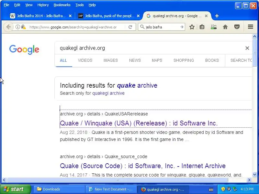259x194 pixels.
Task: Select the MAPS results tab
Action: tap(157, 60)
